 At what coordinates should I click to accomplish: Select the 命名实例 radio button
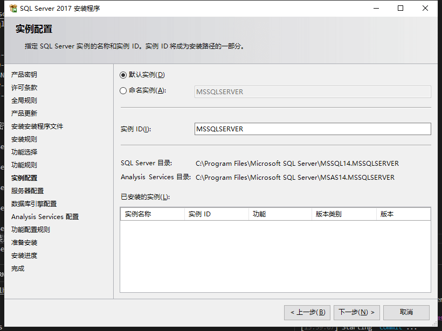coord(123,91)
